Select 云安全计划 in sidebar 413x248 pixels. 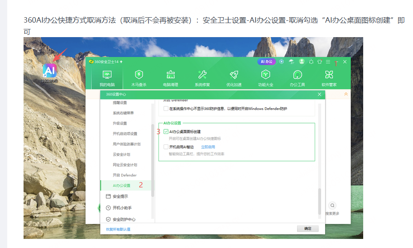pos(121,154)
